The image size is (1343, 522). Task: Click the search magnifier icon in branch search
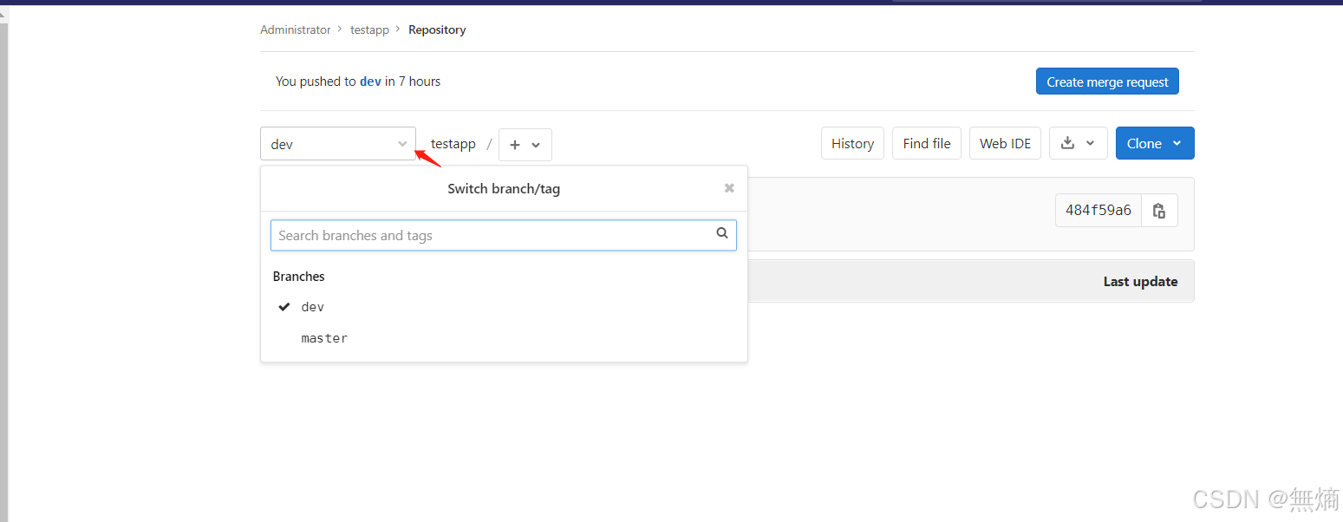click(x=721, y=233)
